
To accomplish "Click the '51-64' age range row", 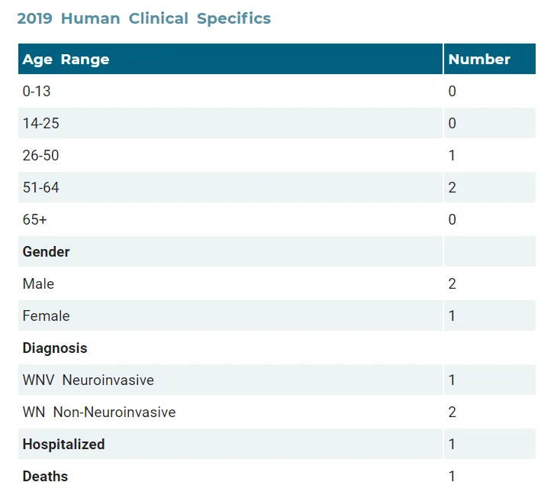I will pos(277,187).
